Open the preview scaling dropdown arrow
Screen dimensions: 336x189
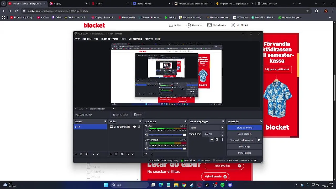point(113,109)
